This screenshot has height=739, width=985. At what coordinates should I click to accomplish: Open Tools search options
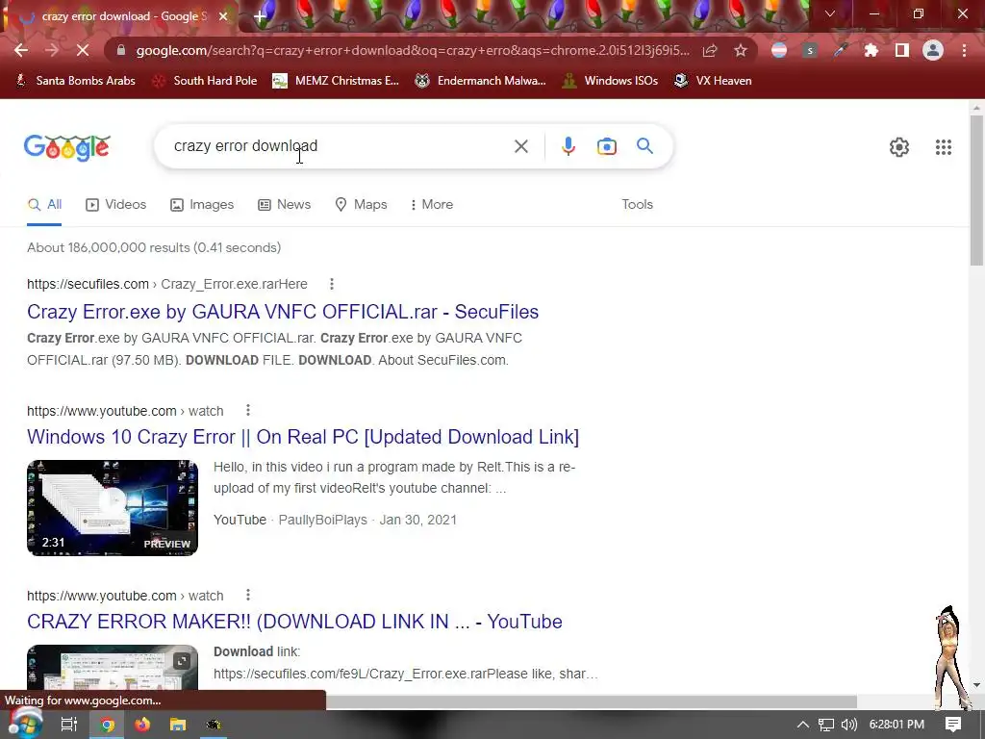[637, 204]
